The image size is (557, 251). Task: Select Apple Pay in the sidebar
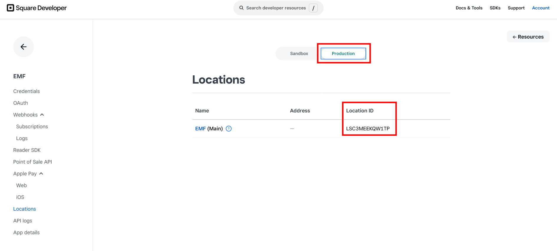tap(25, 174)
